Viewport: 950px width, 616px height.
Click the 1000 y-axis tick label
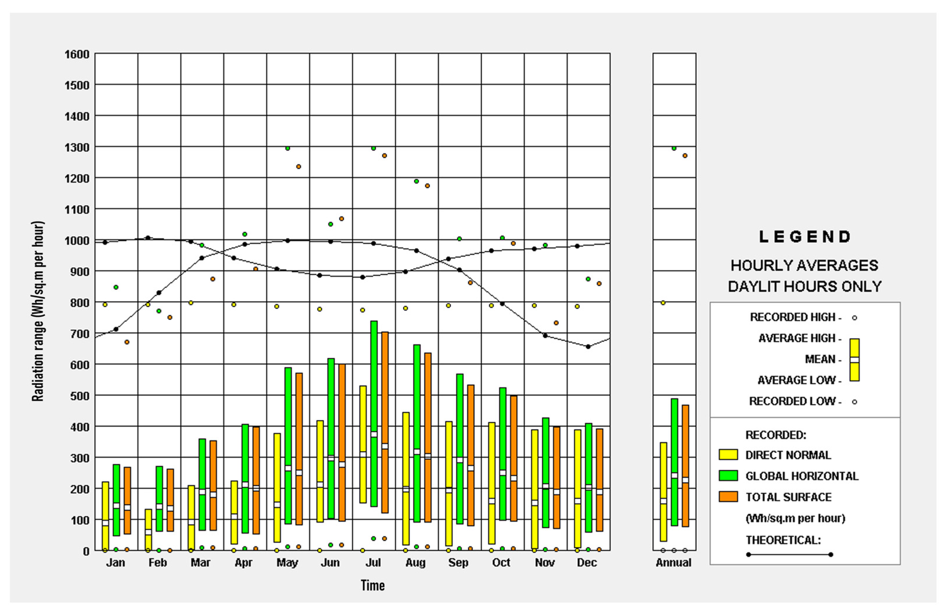click(x=77, y=241)
